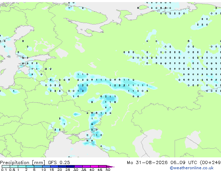The width and height of the screenshot is (221, 171).
Task: Open the weatheronline.co.uk copyright link
Action: (191, 168)
